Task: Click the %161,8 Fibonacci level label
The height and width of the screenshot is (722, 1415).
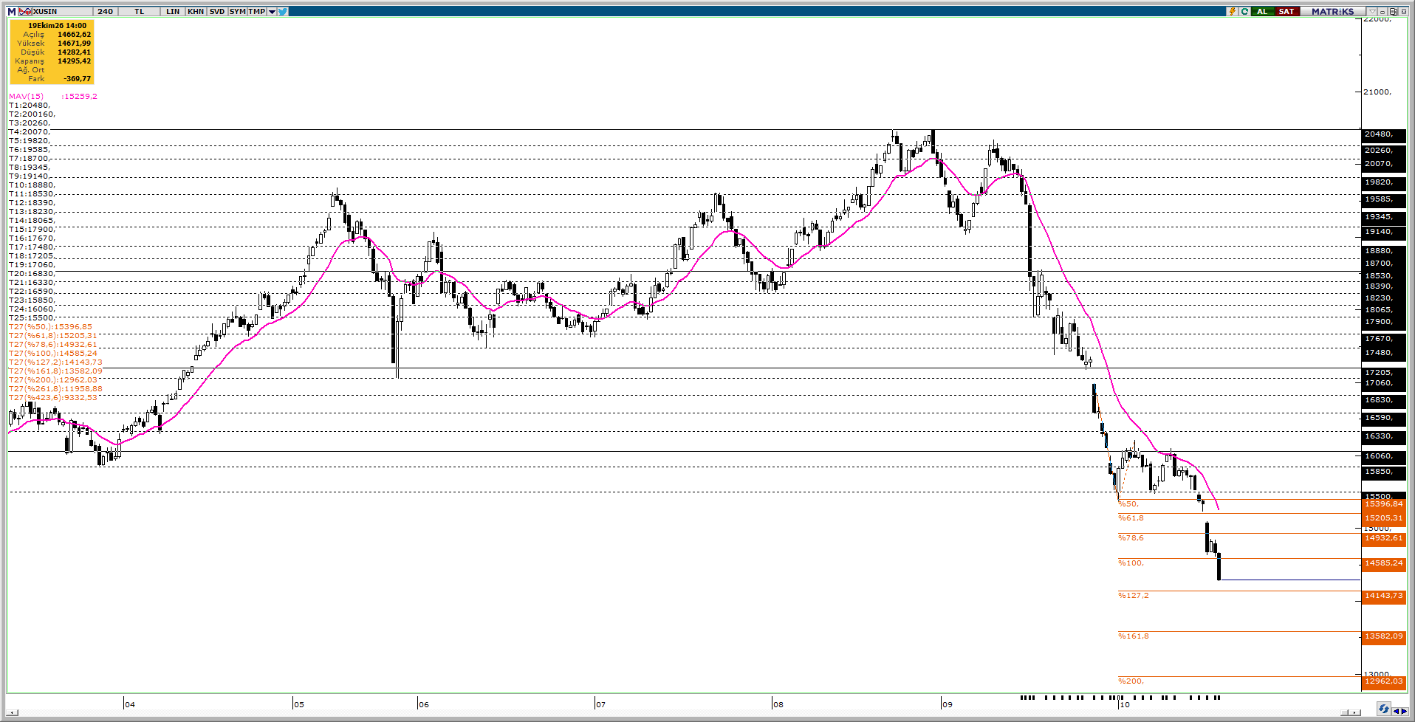Action: pyautogui.click(x=1134, y=636)
